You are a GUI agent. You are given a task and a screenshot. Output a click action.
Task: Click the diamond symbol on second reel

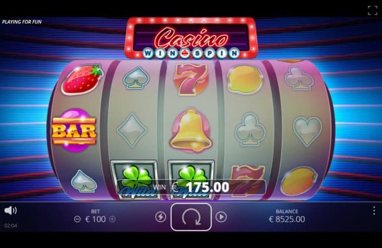point(132,130)
